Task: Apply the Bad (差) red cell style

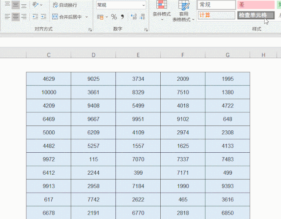Action: (x=256, y=5)
